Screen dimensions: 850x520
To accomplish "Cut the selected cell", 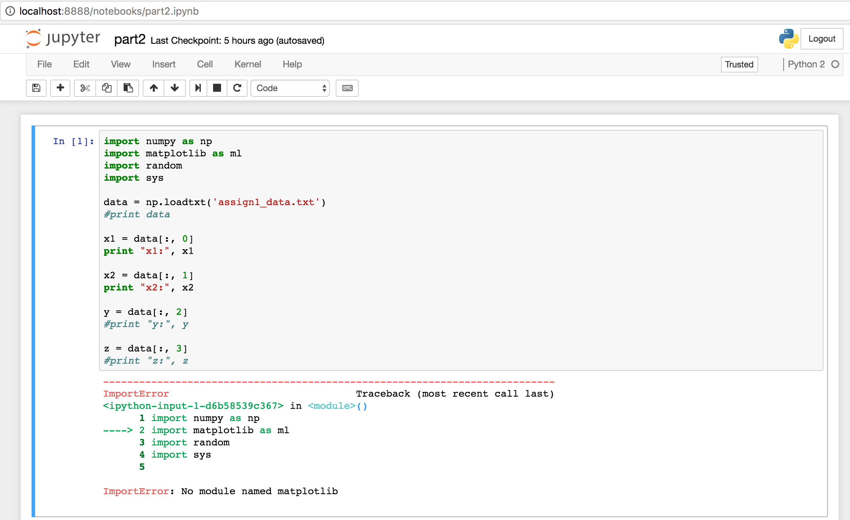I will click(85, 88).
